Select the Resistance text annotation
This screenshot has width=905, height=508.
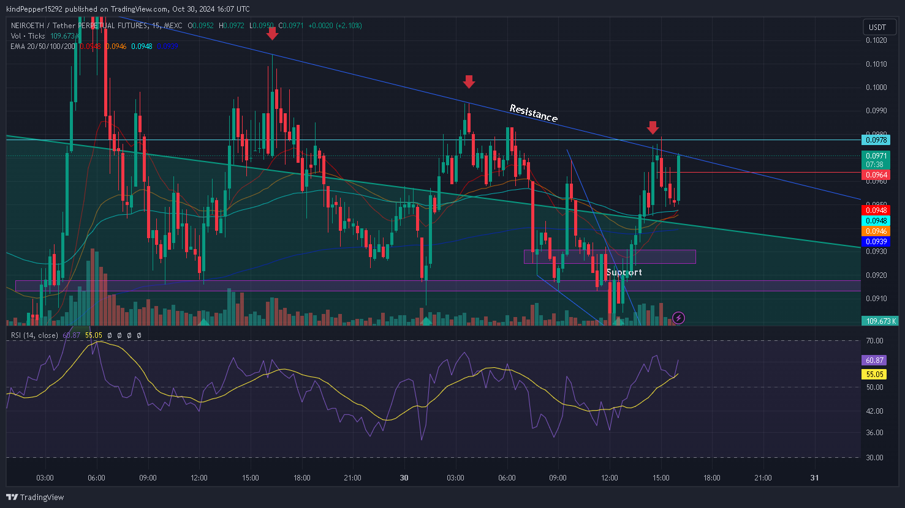coord(534,113)
